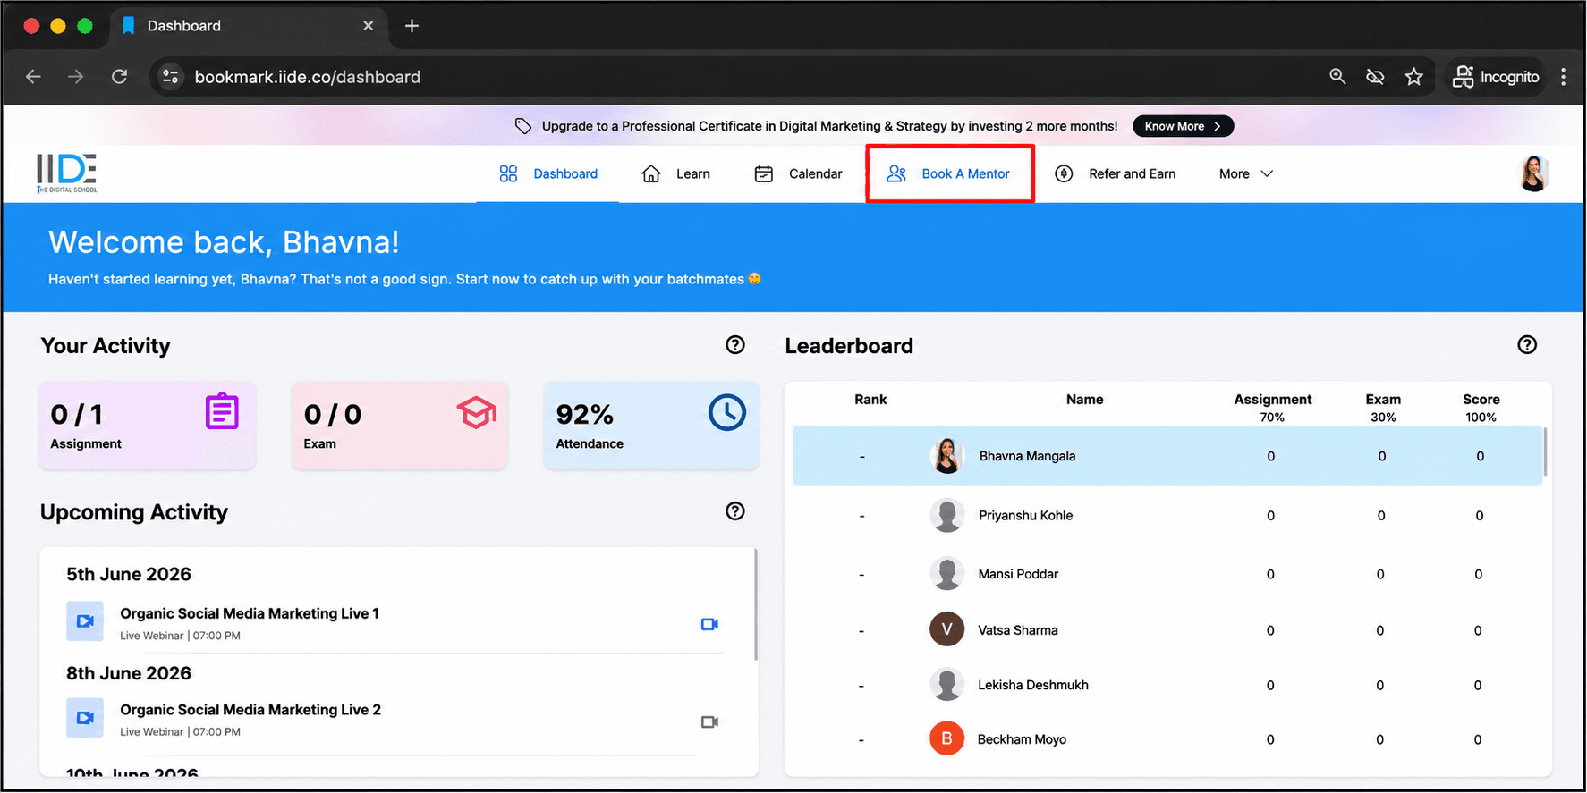Select Vatsa Sharma in leaderboard
The height and width of the screenshot is (793, 1587).
(x=1167, y=630)
